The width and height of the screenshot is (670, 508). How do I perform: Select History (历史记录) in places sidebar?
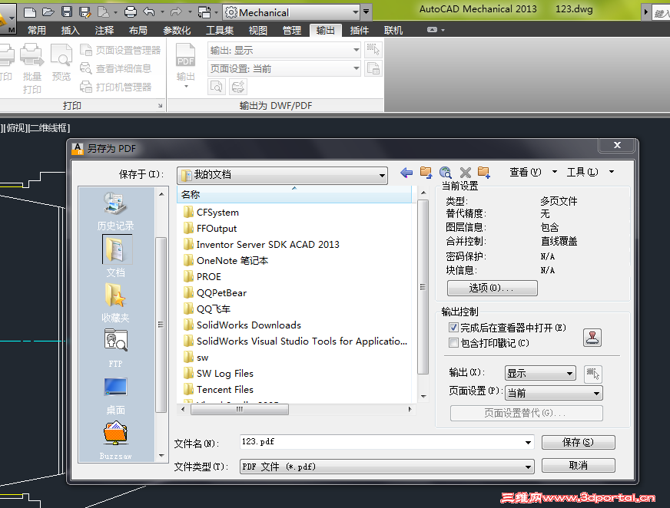(115, 211)
